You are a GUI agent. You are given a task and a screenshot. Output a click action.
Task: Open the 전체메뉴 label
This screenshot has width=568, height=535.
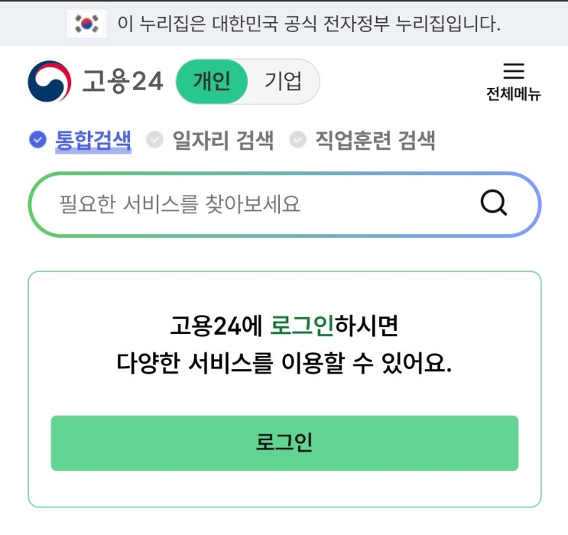(x=513, y=95)
